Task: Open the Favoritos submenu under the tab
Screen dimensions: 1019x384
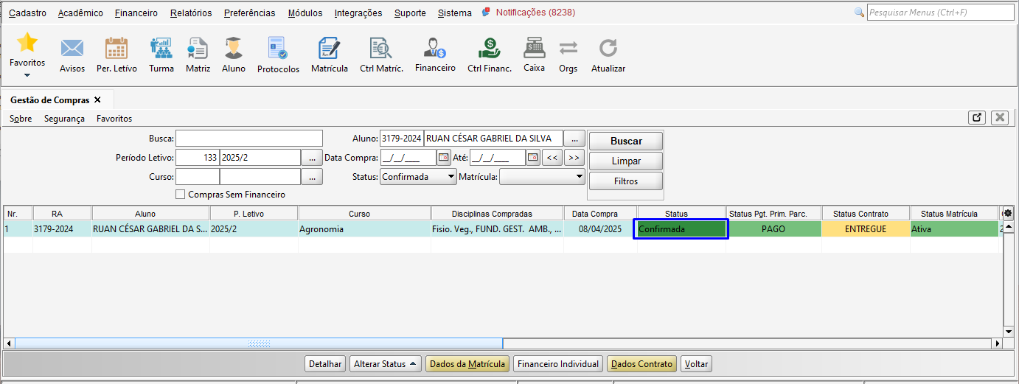Action: pos(114,118)
